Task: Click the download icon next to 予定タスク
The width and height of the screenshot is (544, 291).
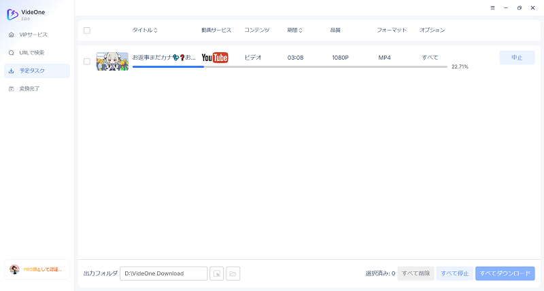Action: pos(12,71)
